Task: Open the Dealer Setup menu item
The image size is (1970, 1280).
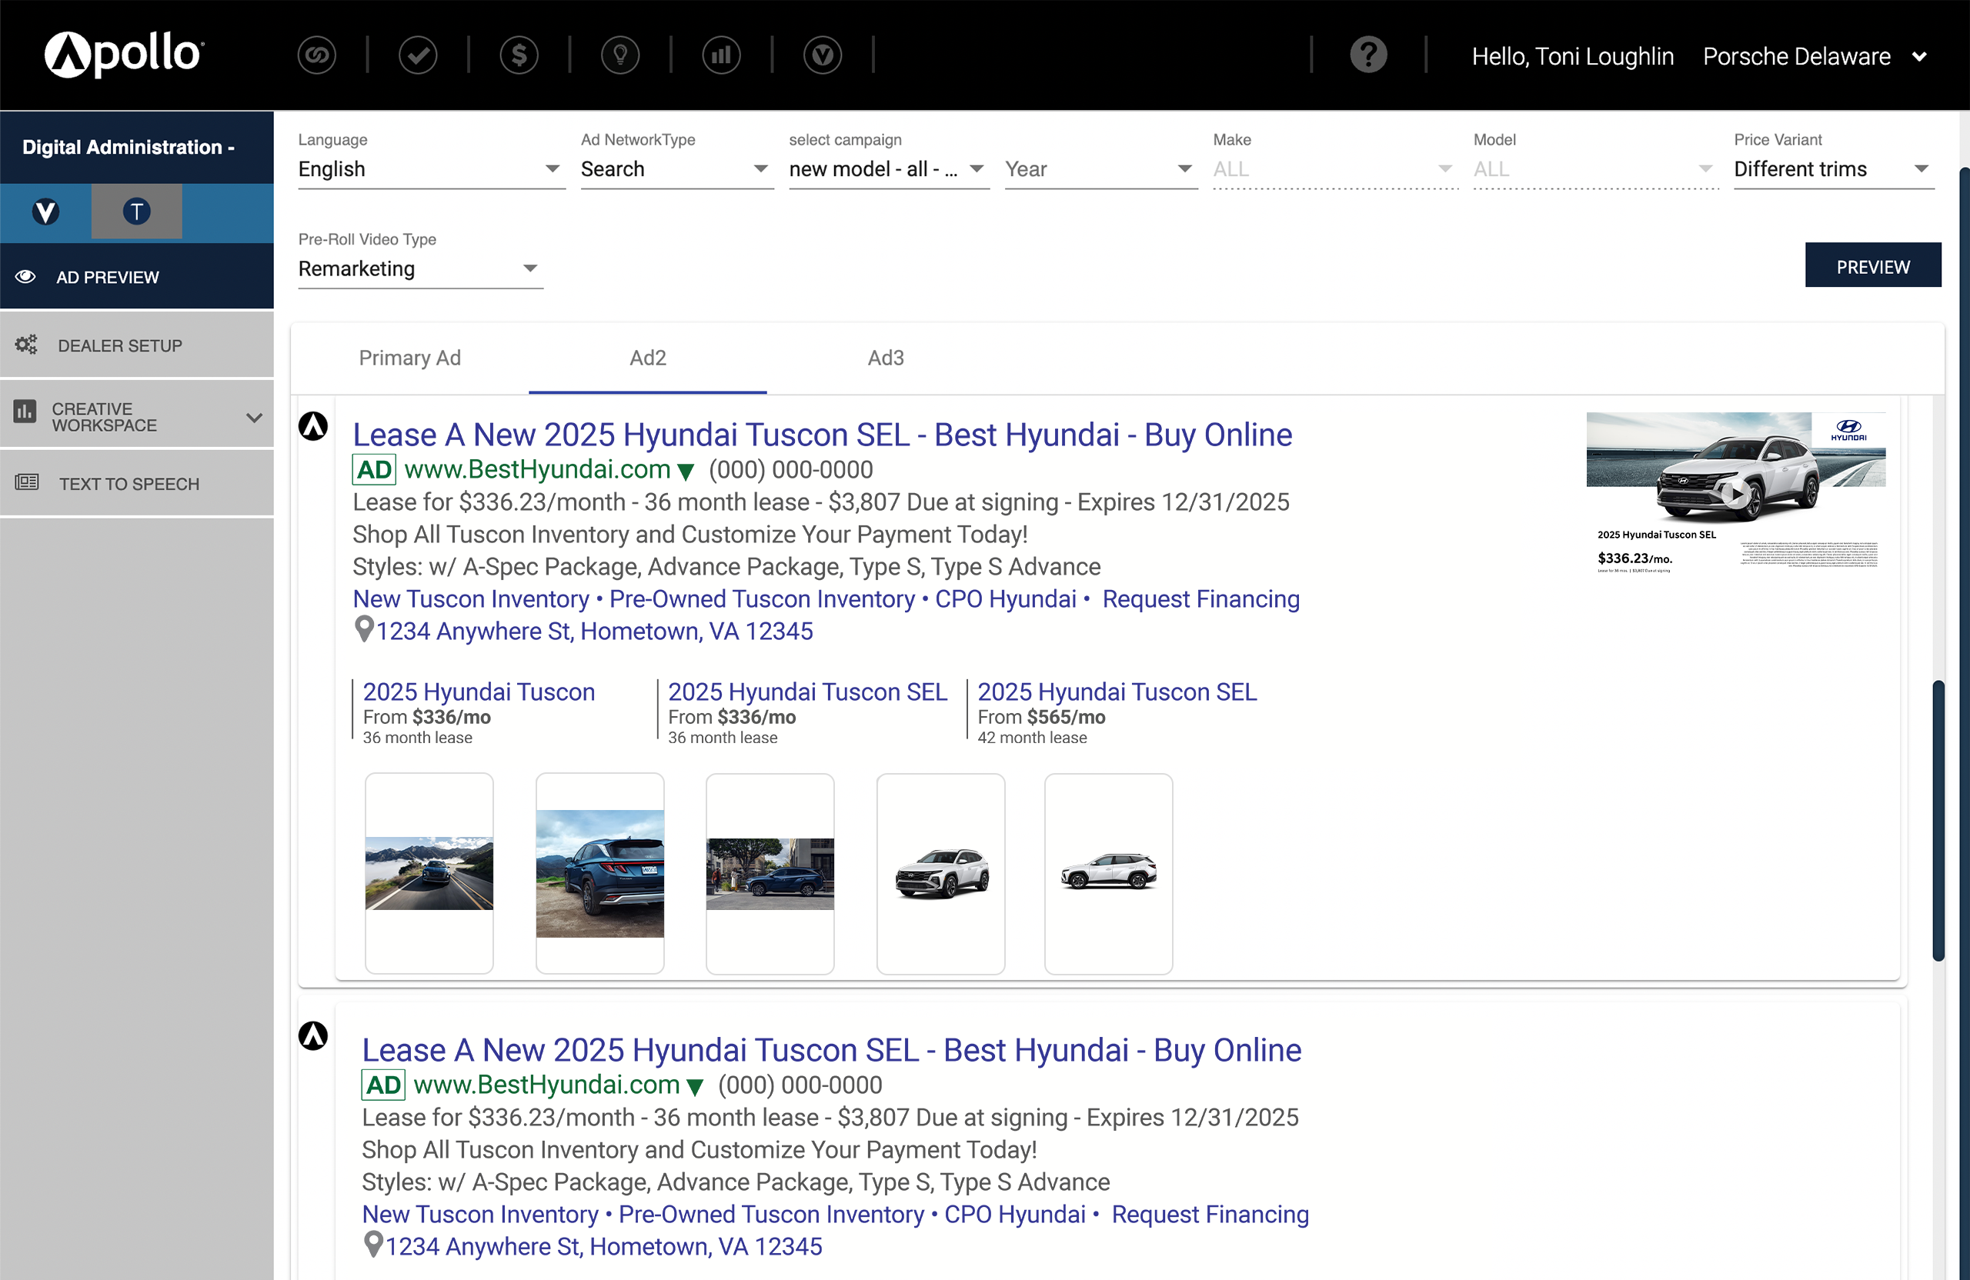Action: tap(136, 345)
